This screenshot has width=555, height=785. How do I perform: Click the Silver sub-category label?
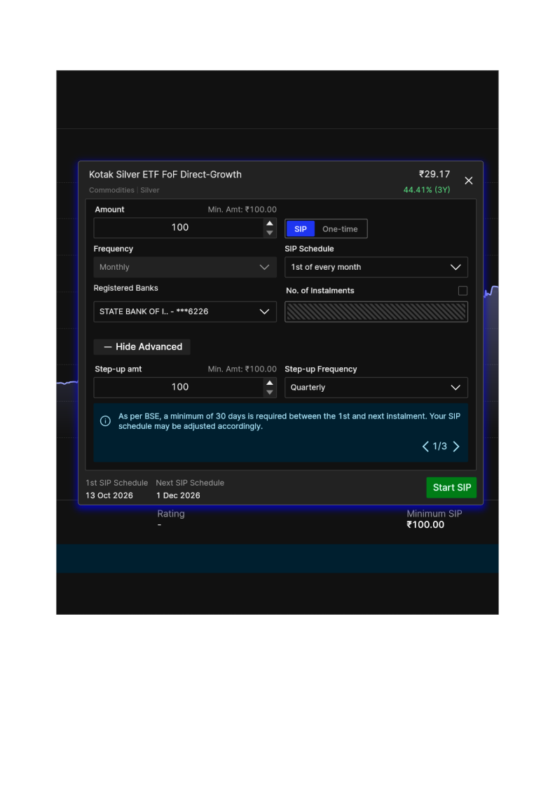pyautogui.click(x=150, y=190)
